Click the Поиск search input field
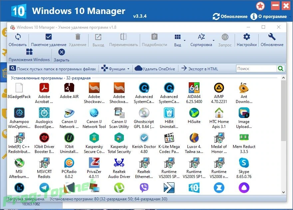The image size is (293, 210). click(256, 69)
